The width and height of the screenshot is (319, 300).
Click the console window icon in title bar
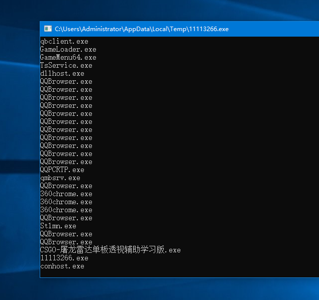pyautogui.click(x=48, y=29)
